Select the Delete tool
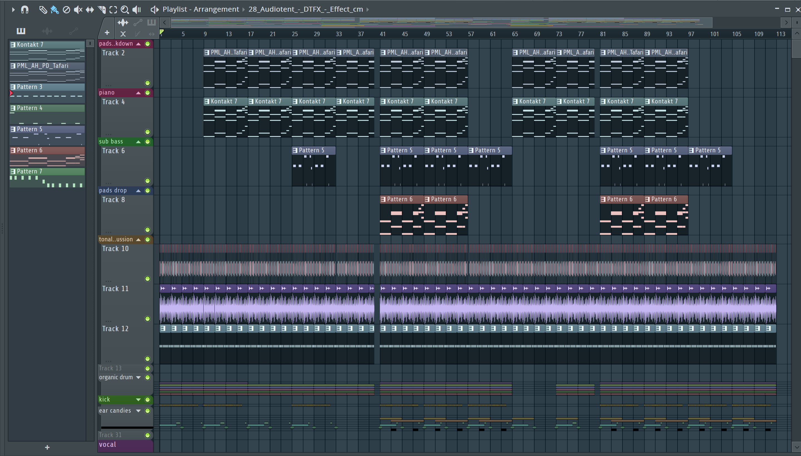The width and height of the screenshot is (801, 456). 66,10
